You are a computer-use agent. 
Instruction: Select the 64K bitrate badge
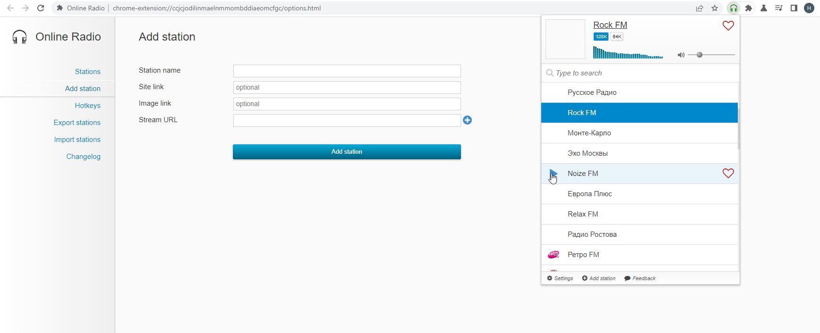617,37
